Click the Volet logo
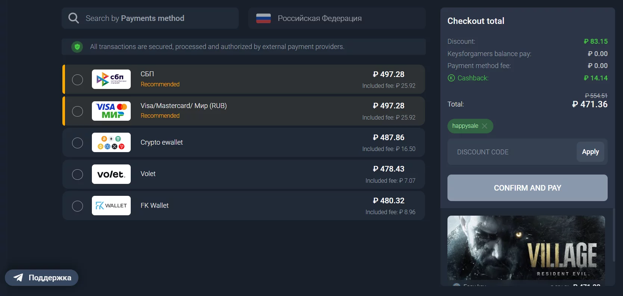 (x=111, y=174)
